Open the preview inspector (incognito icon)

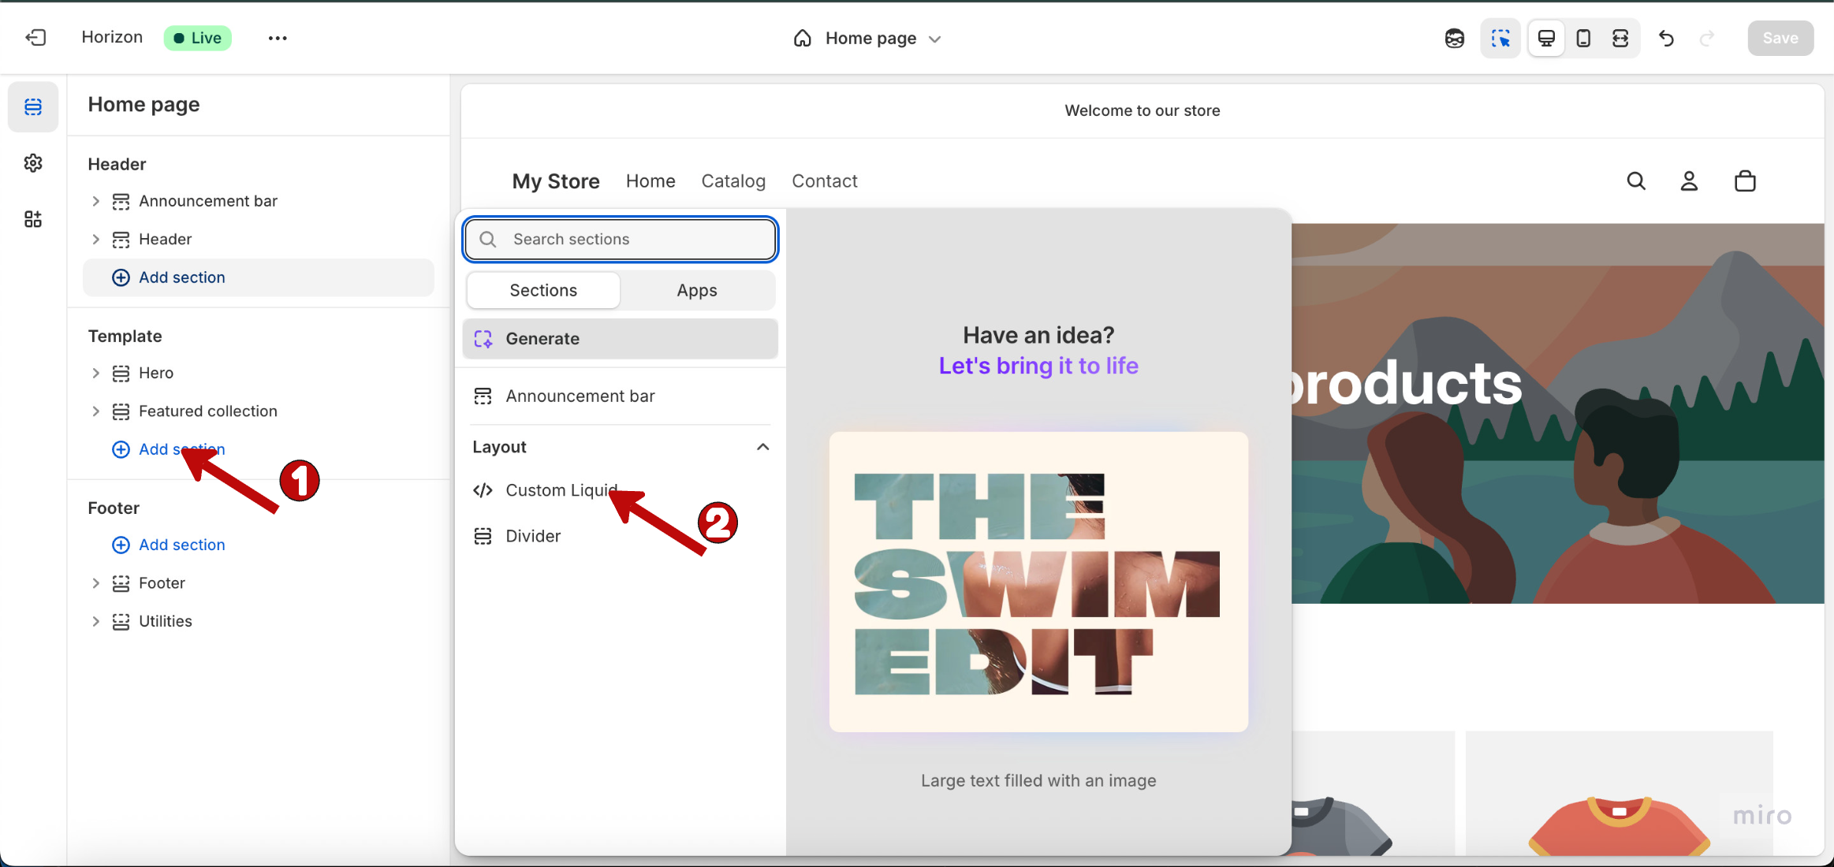(1454, 37)
